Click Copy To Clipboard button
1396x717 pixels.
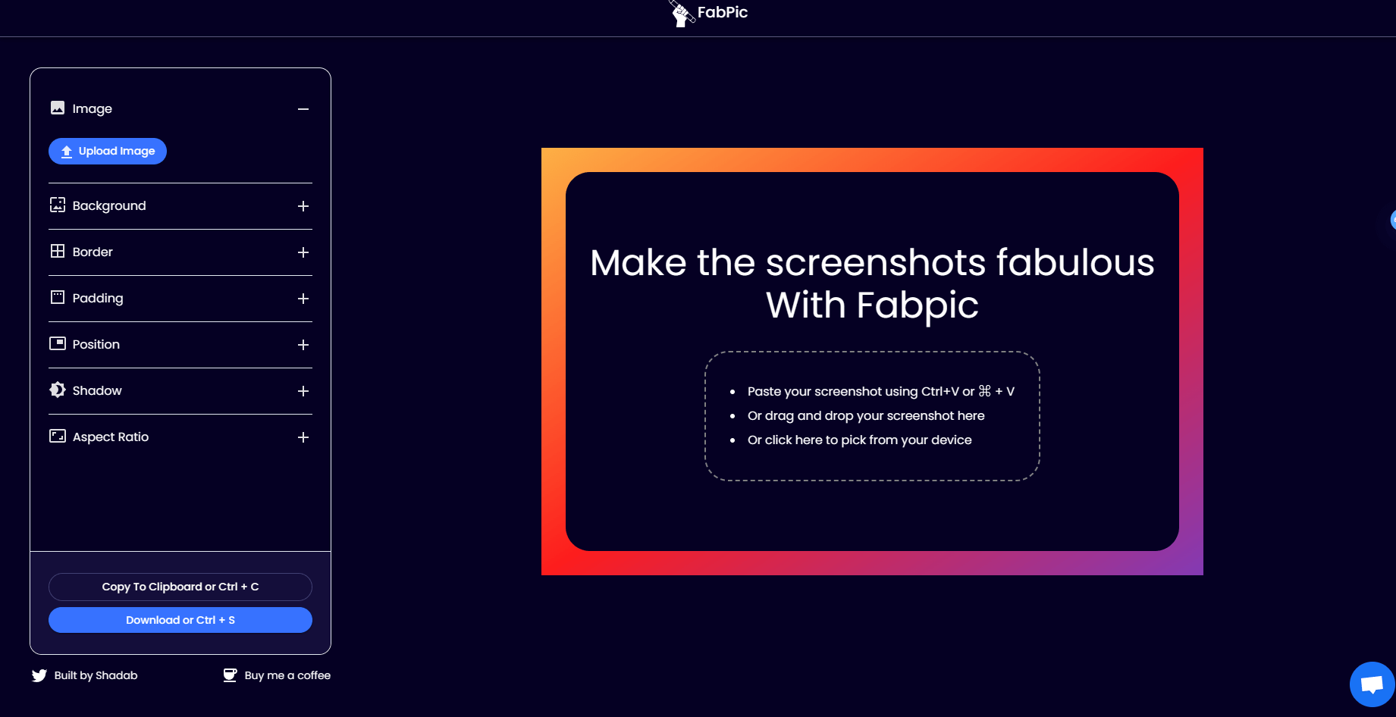pyautogui.click(x=180, y=587)
